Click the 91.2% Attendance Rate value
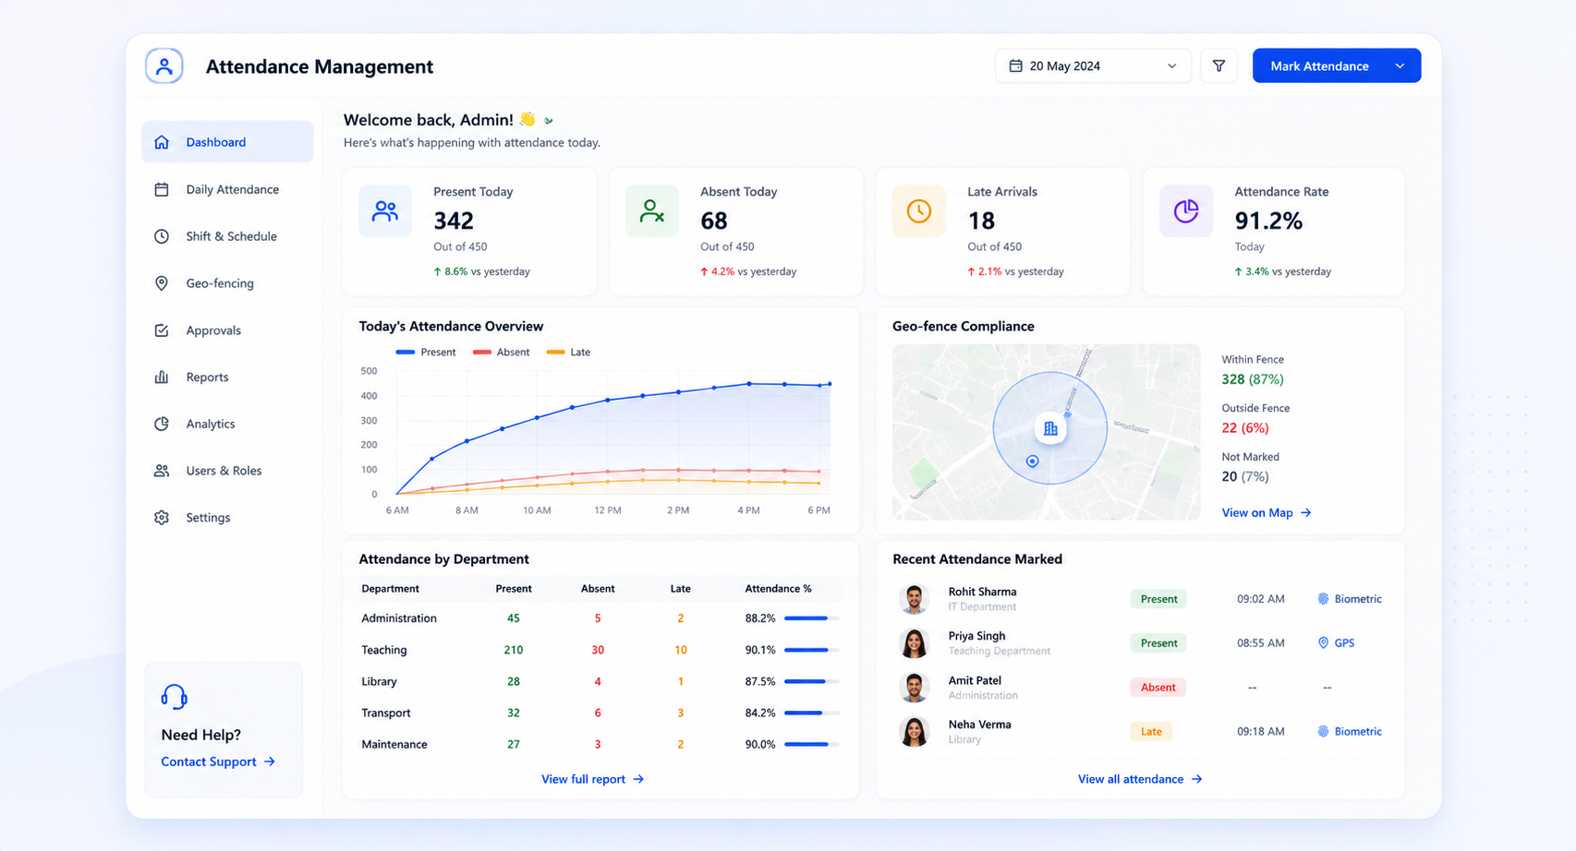The width and height of the screenshot is (1576, 851). 1268,221
